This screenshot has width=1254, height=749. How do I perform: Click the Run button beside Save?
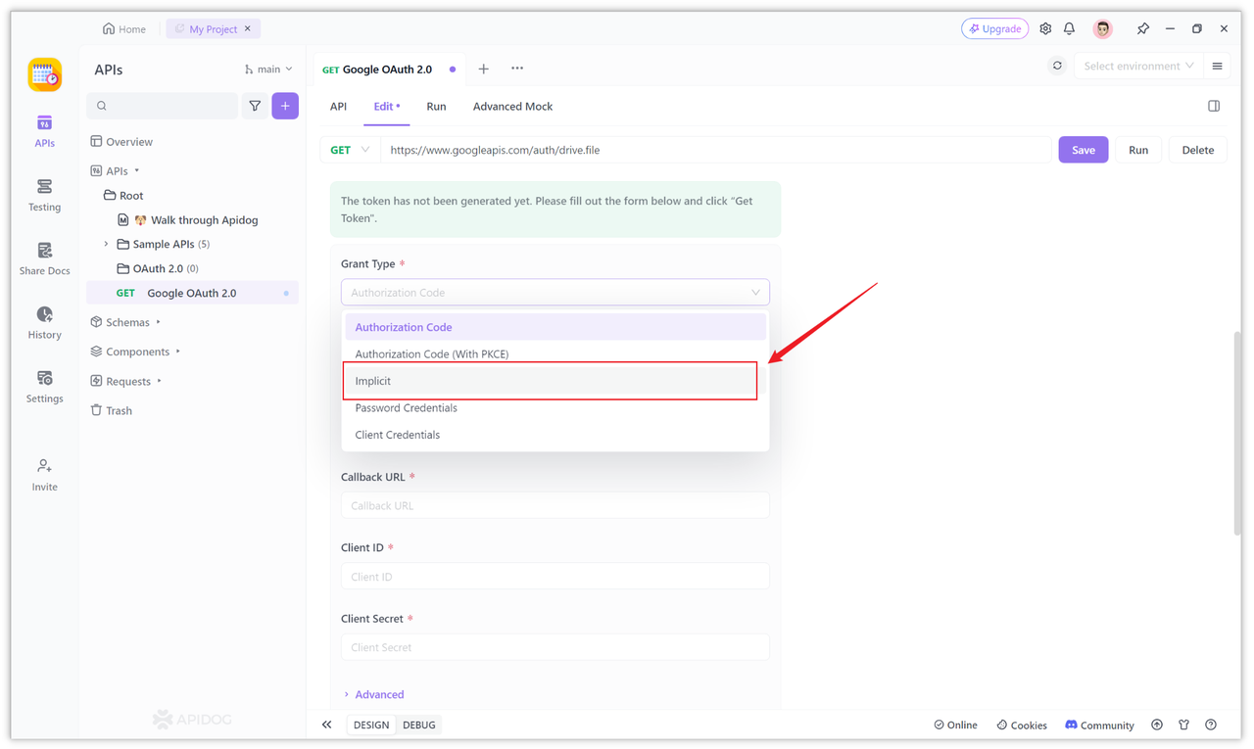click(x=1138, y=150)
